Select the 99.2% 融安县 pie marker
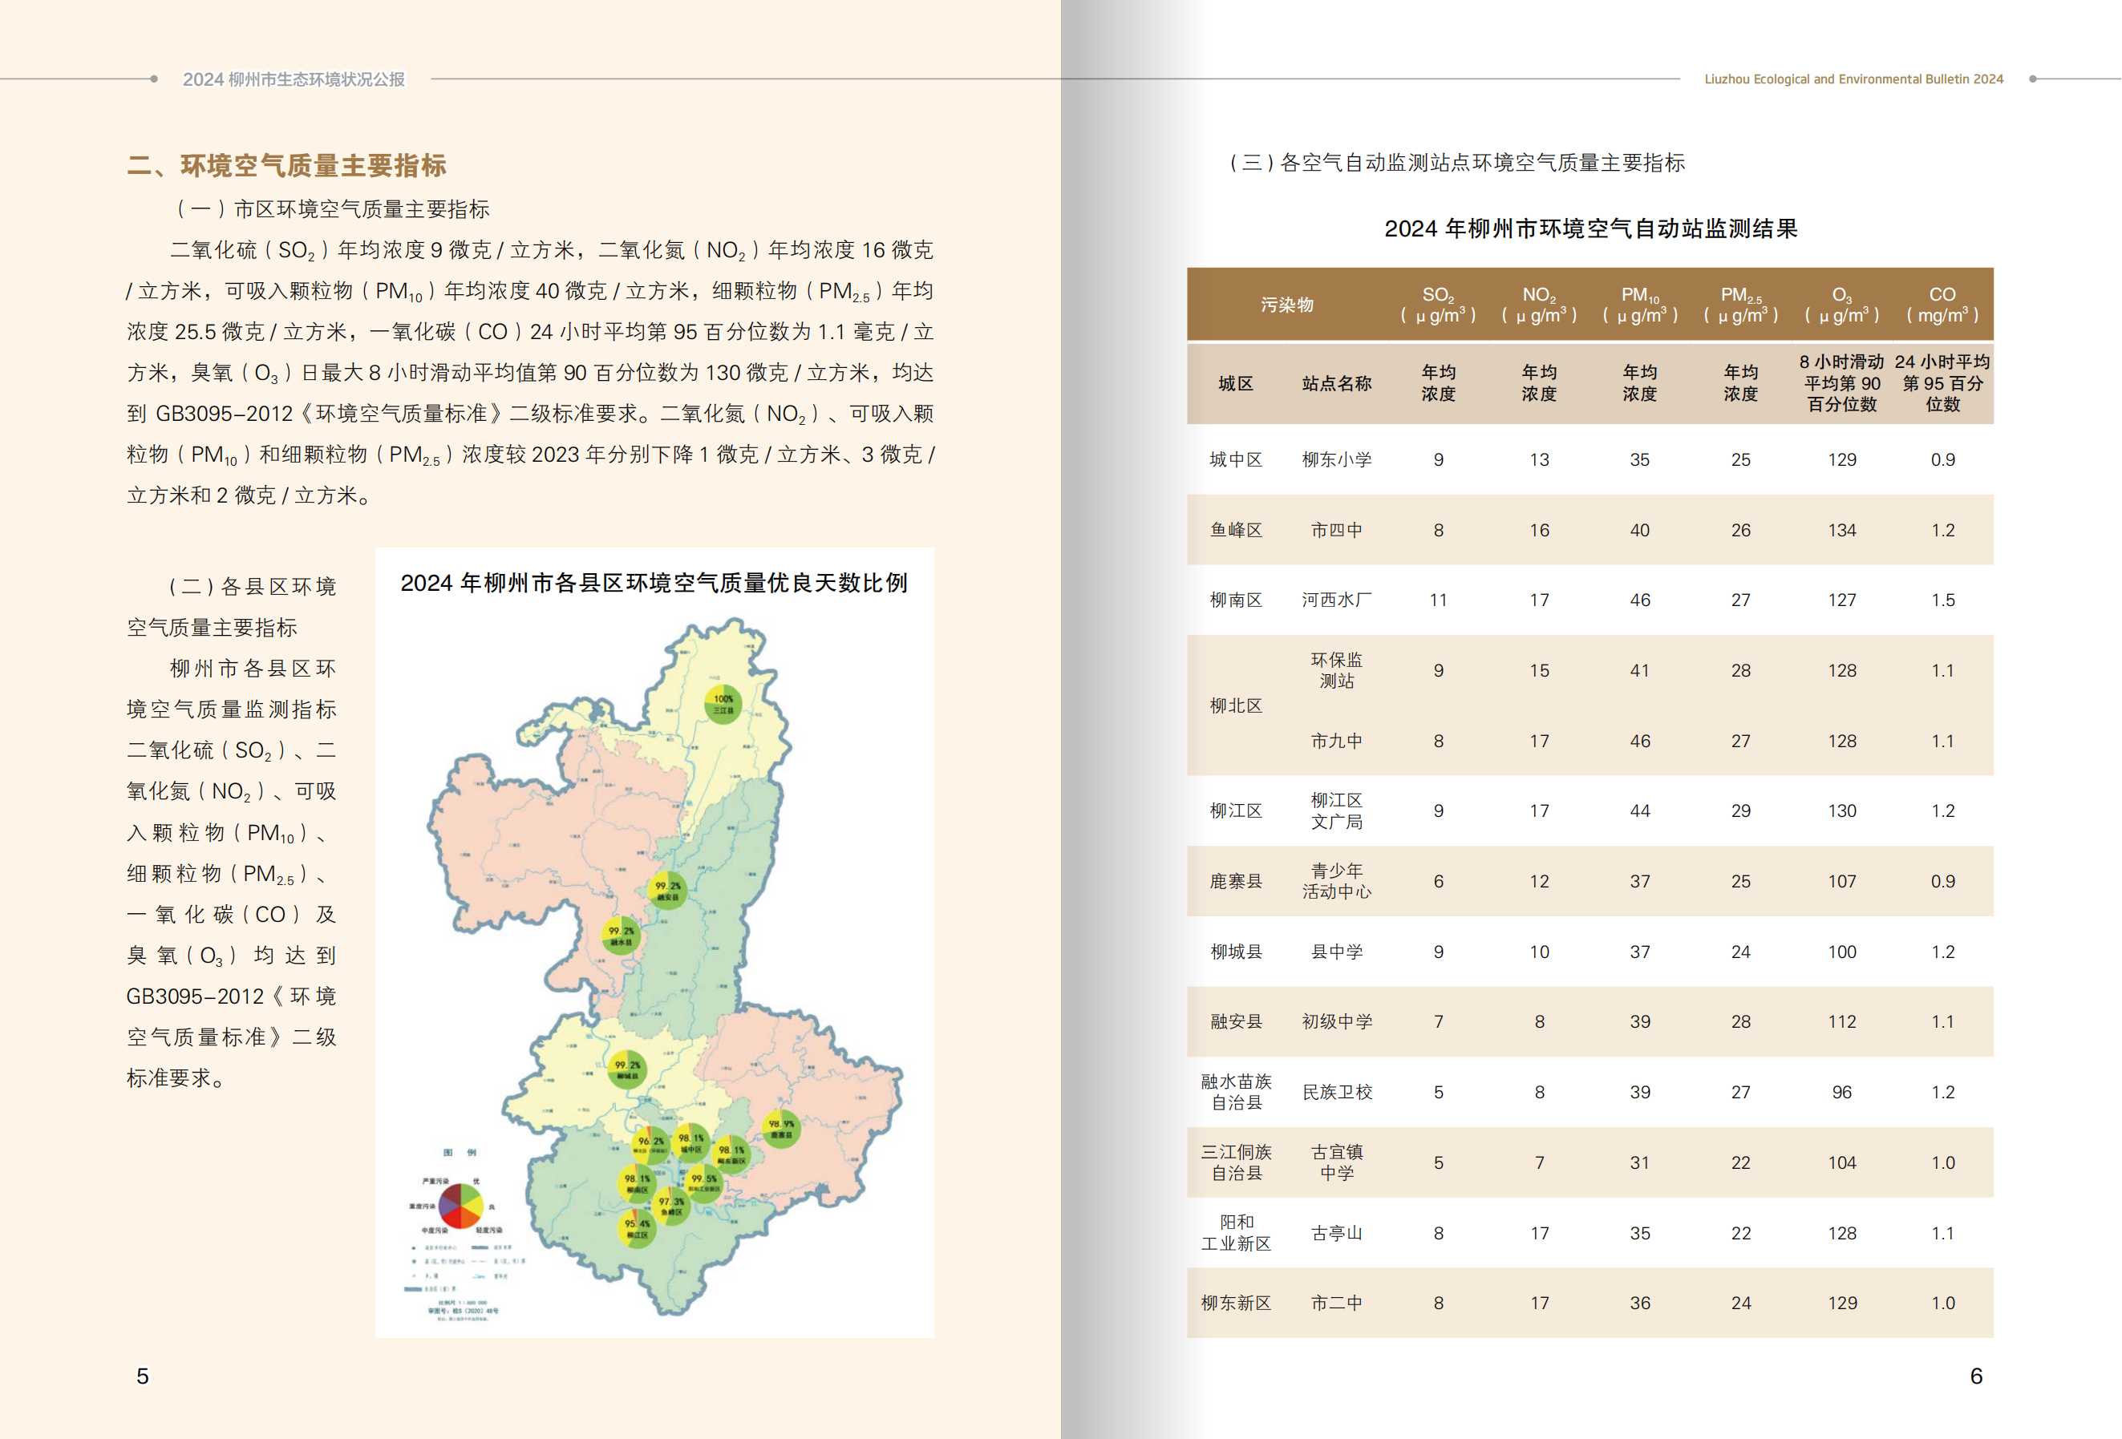Image resolution: width=2122 pixels, height=1439 pixels. tap(666, 890)
